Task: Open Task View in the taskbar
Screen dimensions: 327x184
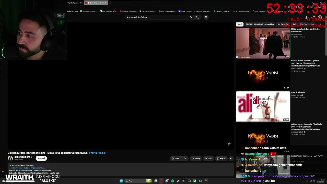Action: [155, 181]
